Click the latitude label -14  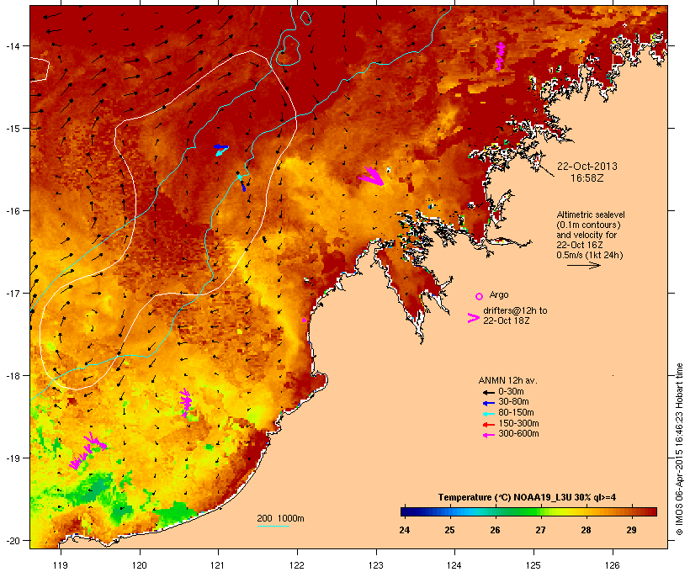pos(12,45)
